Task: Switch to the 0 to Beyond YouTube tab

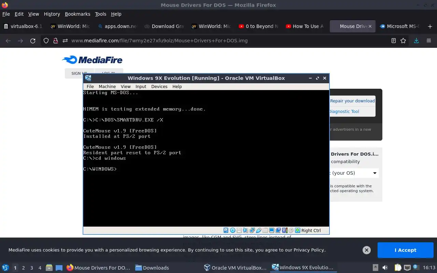Action: (x=258, y=26)
